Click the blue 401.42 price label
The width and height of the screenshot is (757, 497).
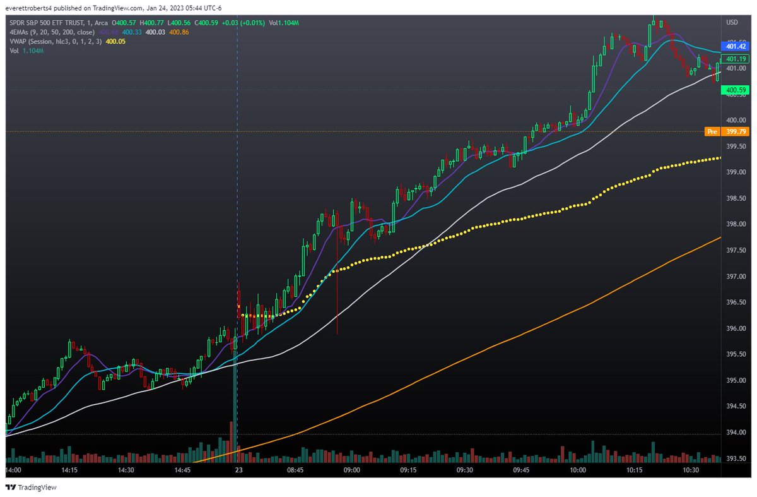click(736, 46)
